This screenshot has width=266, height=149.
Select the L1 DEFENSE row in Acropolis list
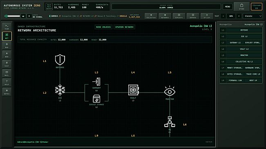tap(241, 30)
